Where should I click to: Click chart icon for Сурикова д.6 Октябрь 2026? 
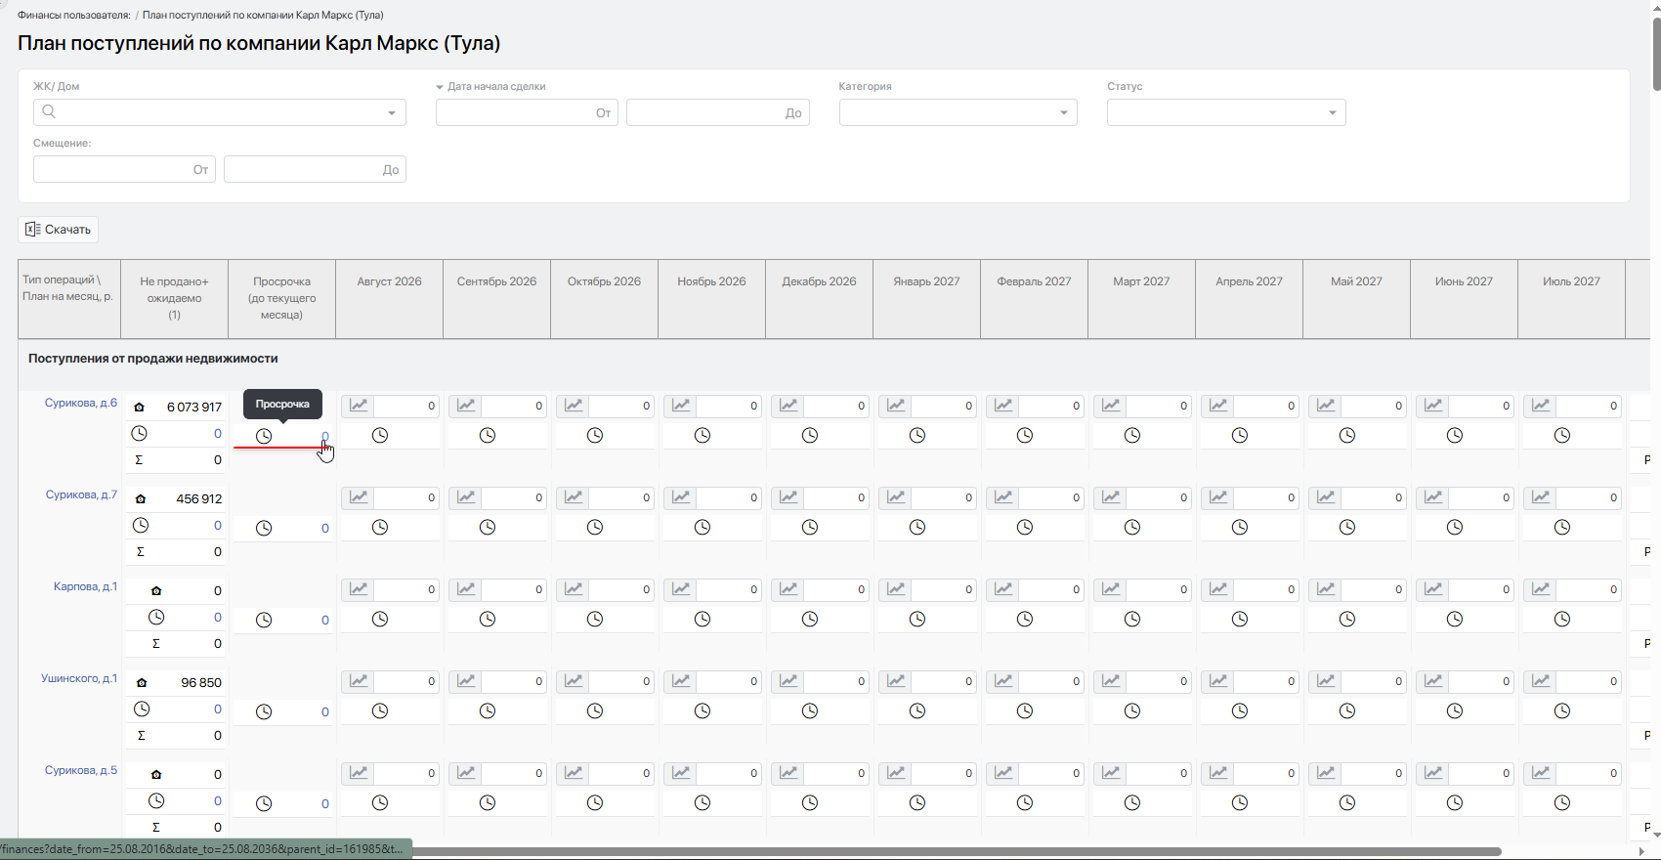pos(574,406)
